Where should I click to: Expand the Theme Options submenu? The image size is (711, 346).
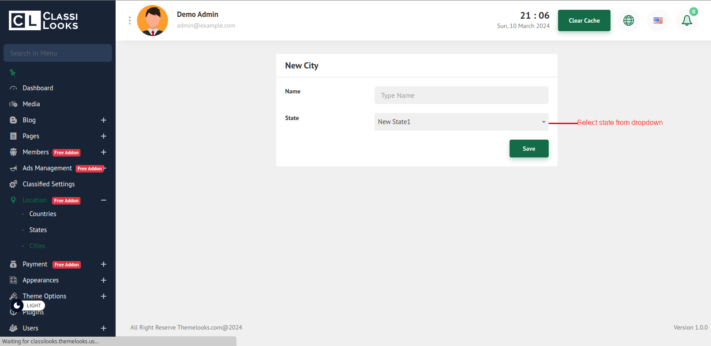click(104, 296)
